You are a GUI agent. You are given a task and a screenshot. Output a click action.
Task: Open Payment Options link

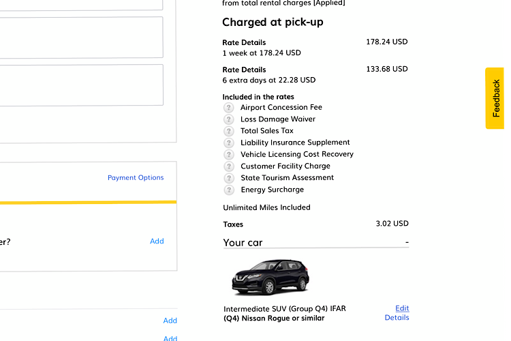136,178
